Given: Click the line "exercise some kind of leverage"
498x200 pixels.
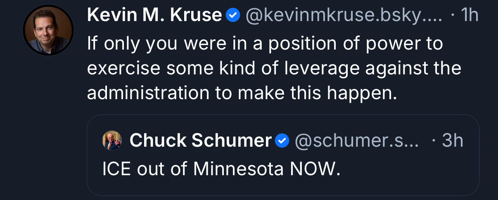Looking at the screenshot, I should click(x=274, y=68).
